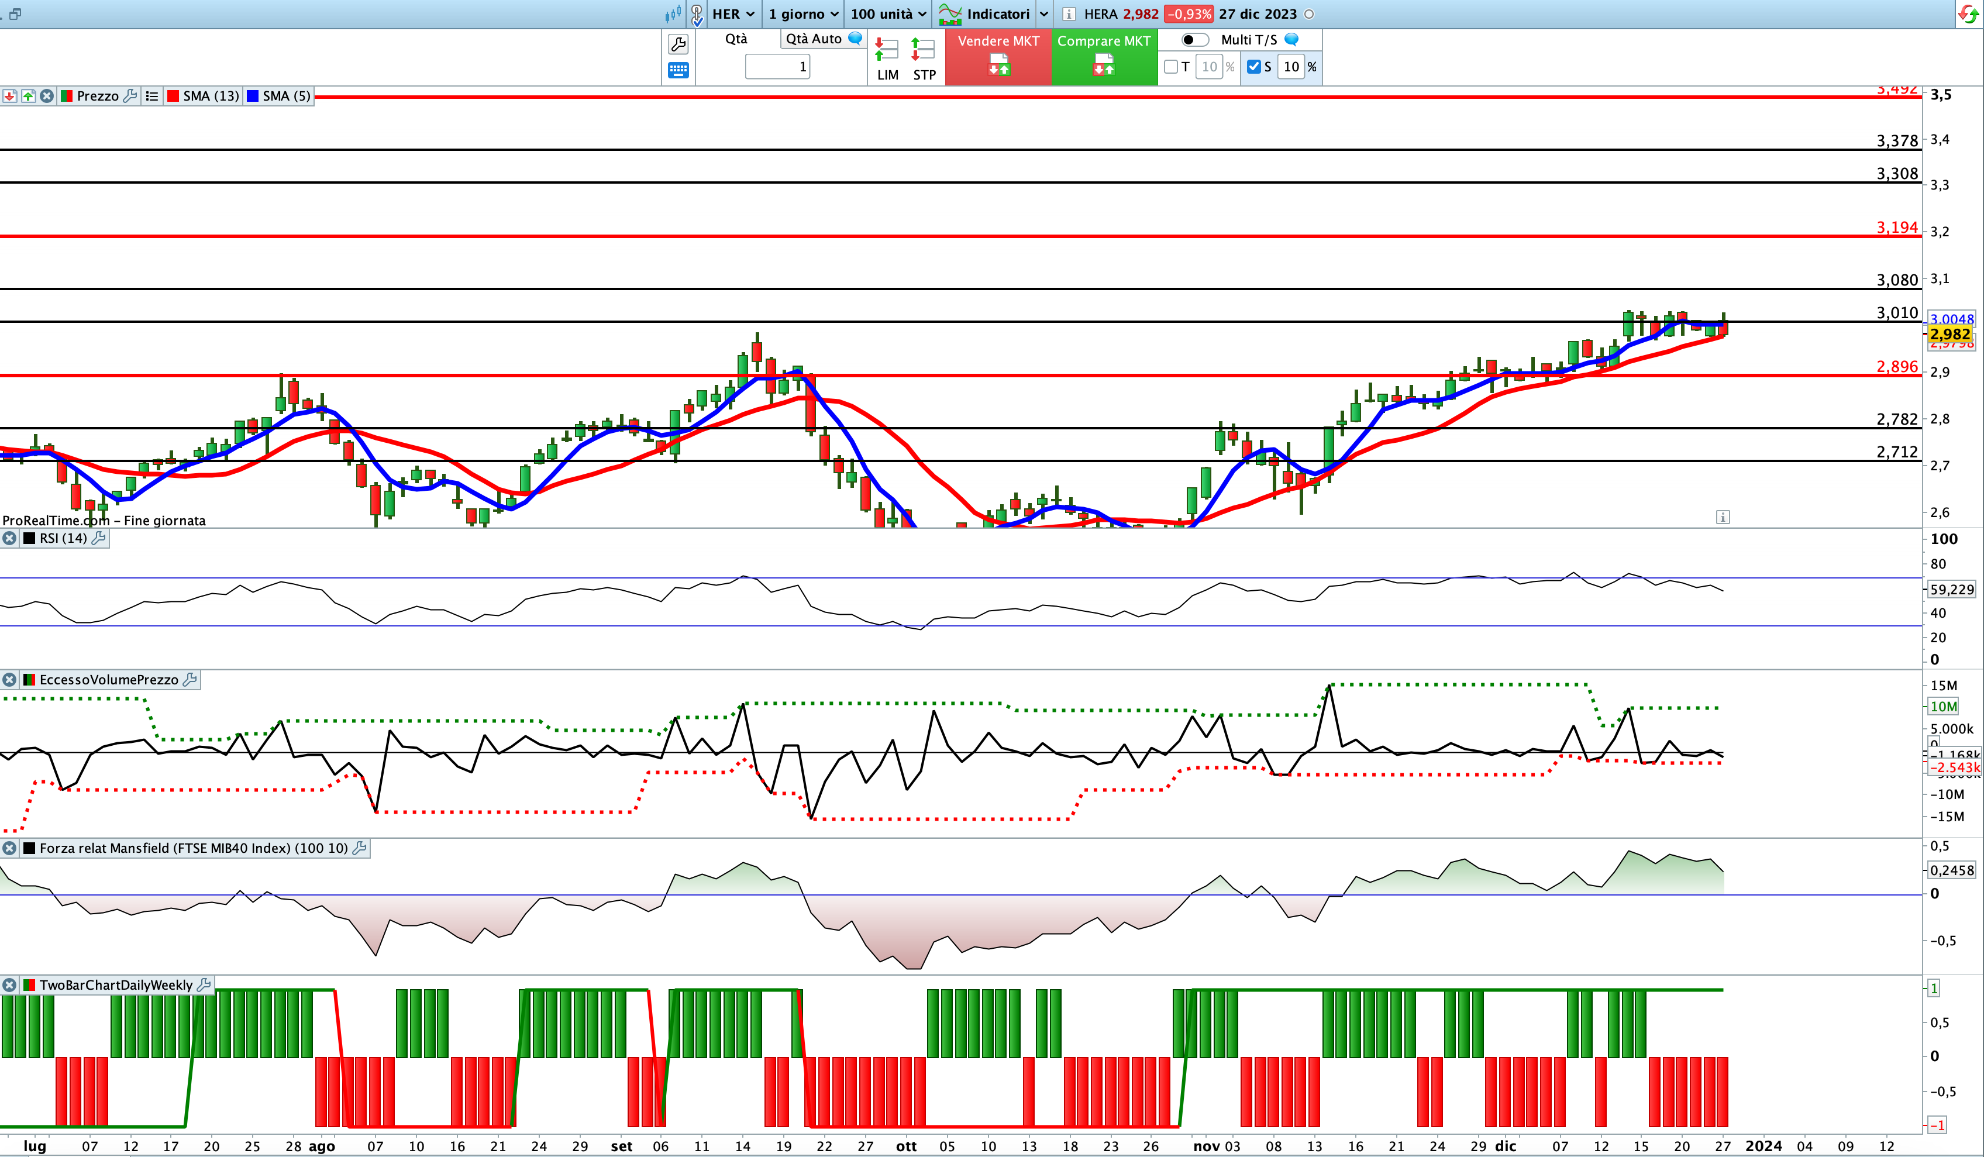Uncheck the S percentage checkbox

(x=1253, y=67)
